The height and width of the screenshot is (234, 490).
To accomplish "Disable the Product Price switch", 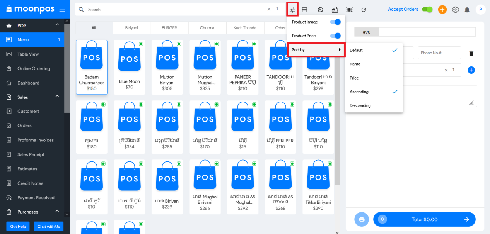I will pos(335,36).
